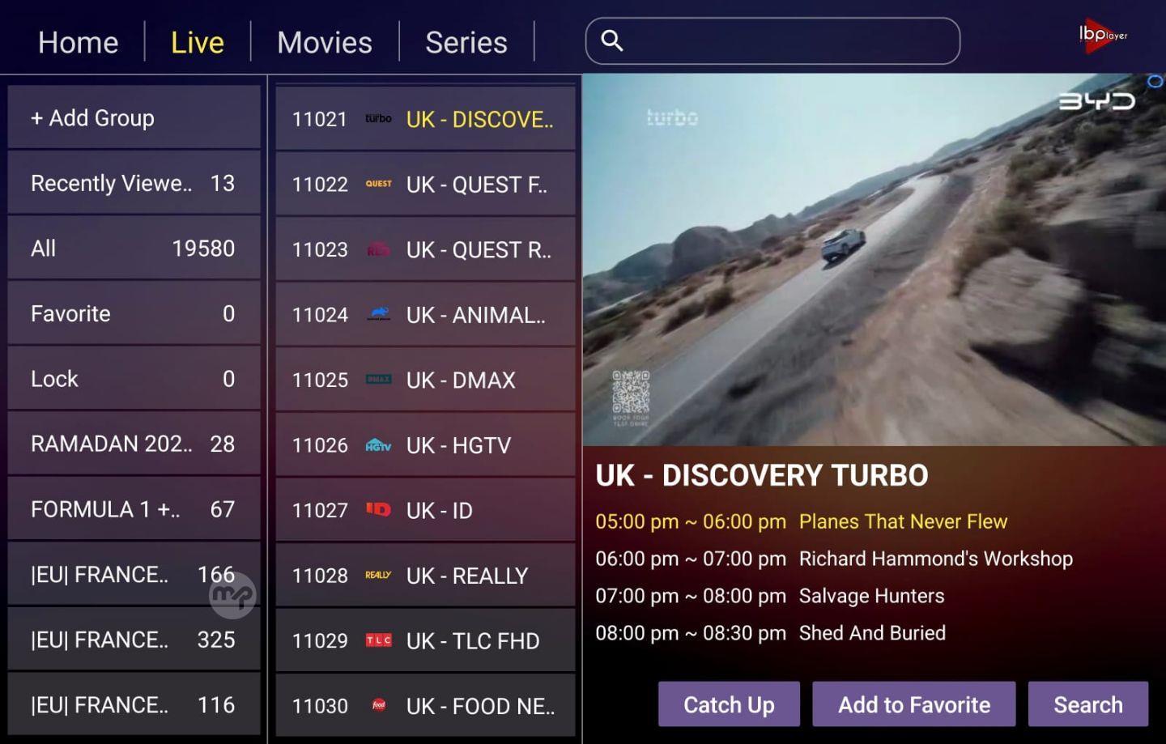The image size is (1166, 744).
Task: Select channel 11024 UK - ANIMAL..
Action: coord(425,314)
